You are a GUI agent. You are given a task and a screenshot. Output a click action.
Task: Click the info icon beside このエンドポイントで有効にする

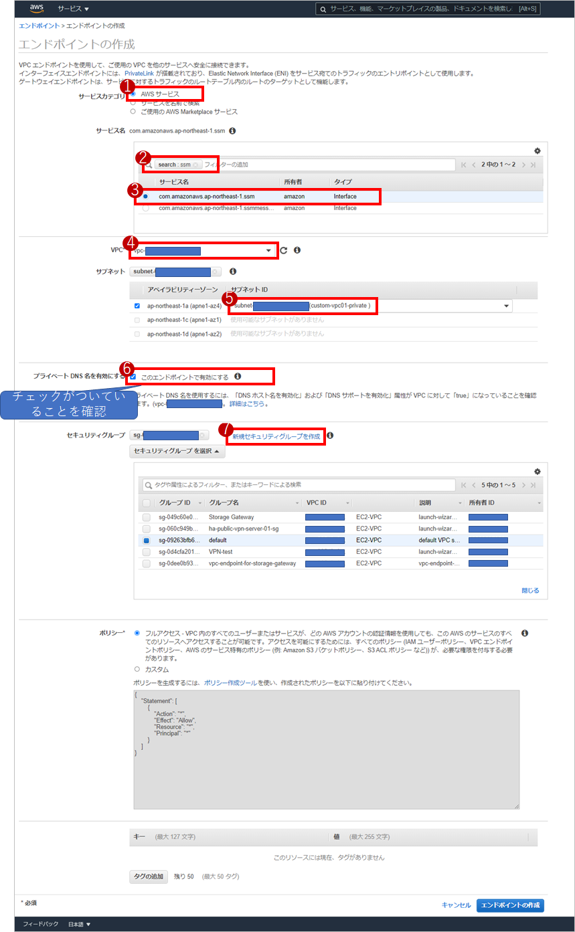click(237, 377)
